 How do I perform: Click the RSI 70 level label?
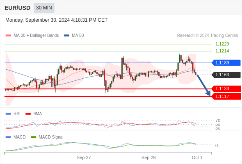coord(218,121)
